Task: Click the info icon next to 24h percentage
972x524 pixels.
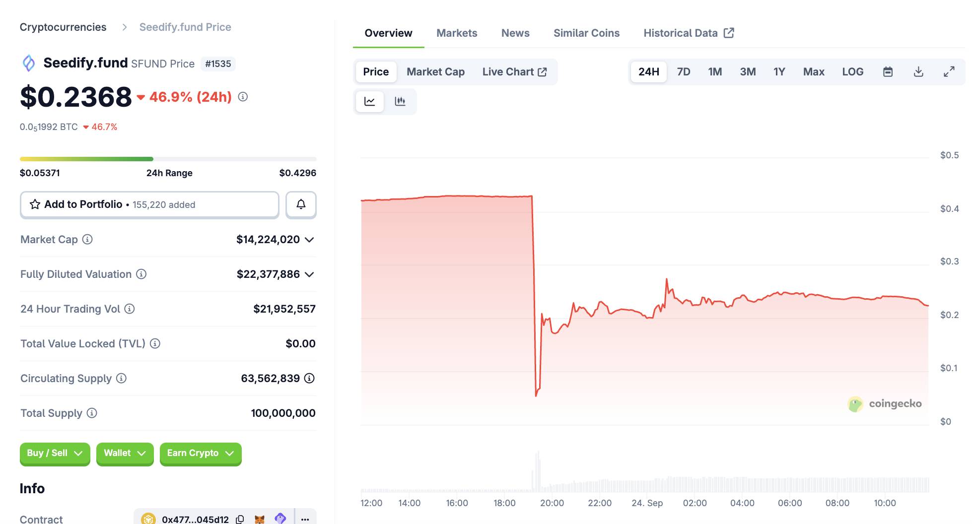Action: click(x=243, y=97)
